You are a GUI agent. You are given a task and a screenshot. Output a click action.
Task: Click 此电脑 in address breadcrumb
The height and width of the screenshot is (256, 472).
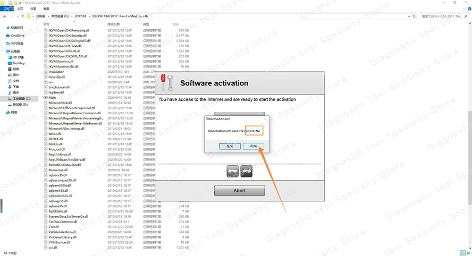(x=41, y=16)
